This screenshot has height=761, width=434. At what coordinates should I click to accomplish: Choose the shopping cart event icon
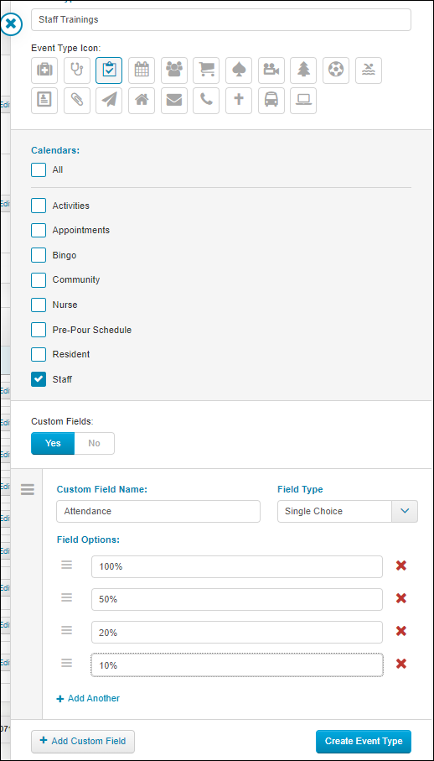(x=206, y=70)
